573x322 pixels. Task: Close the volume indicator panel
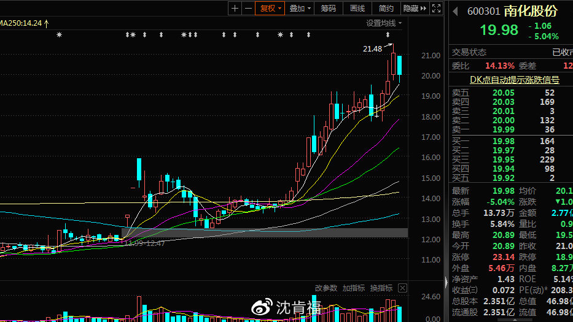click(402, 288)
